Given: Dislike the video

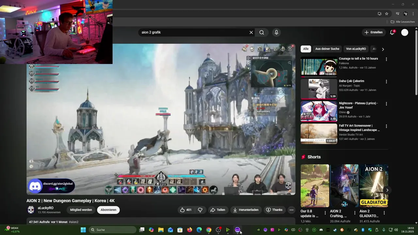Looking at the screenshot, I should (200, 210).
